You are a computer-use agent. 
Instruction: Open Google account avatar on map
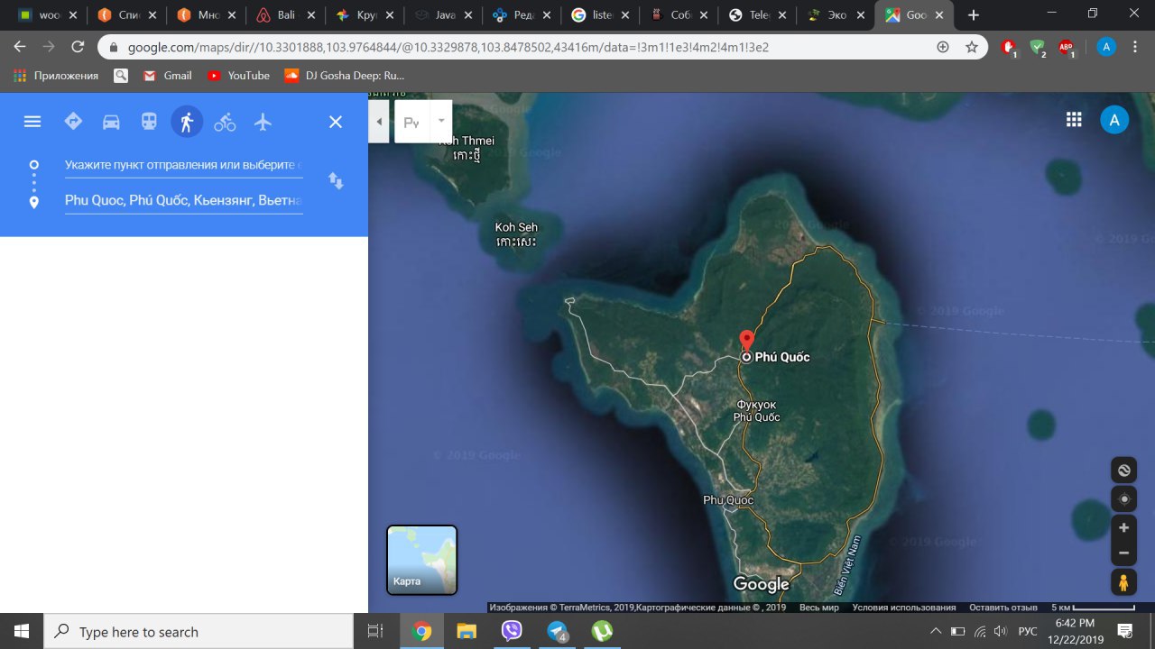coord(1114,120)
